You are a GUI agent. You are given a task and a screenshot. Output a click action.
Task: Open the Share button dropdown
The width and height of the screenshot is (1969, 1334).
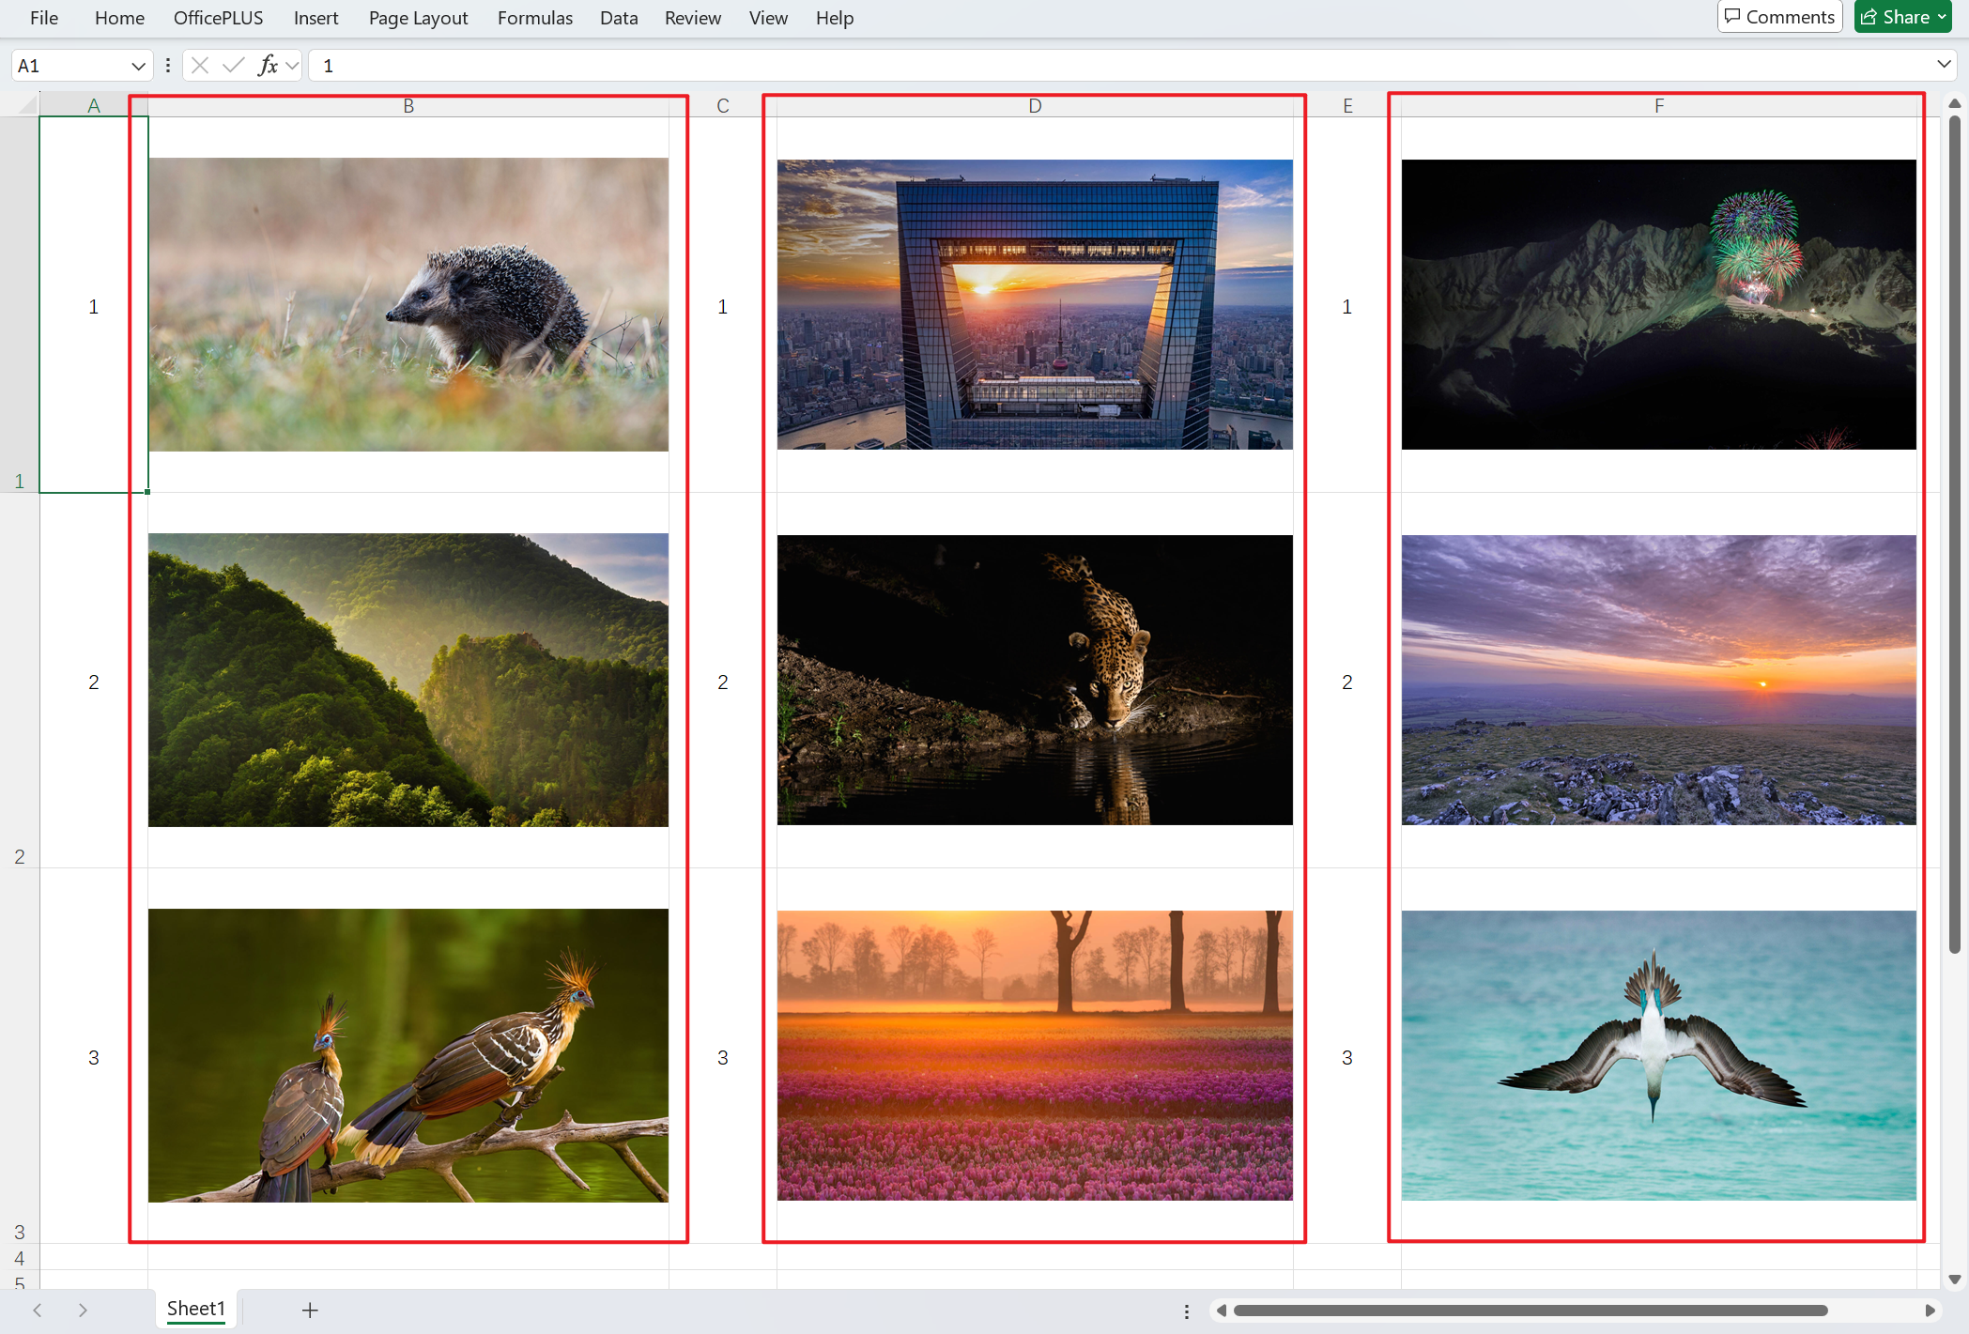1942,17
